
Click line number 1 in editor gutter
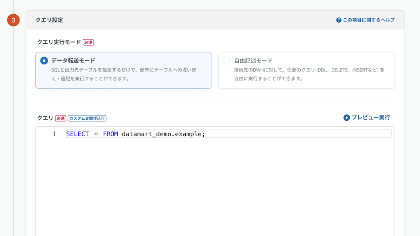coord(54,134)
